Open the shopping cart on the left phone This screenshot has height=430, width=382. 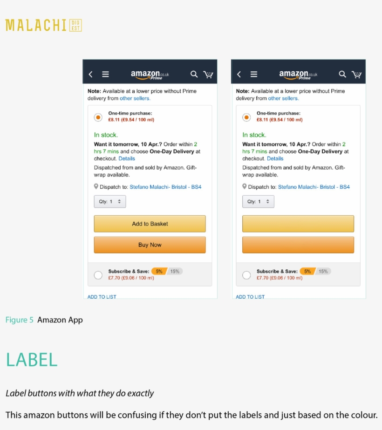coord(208,74)
